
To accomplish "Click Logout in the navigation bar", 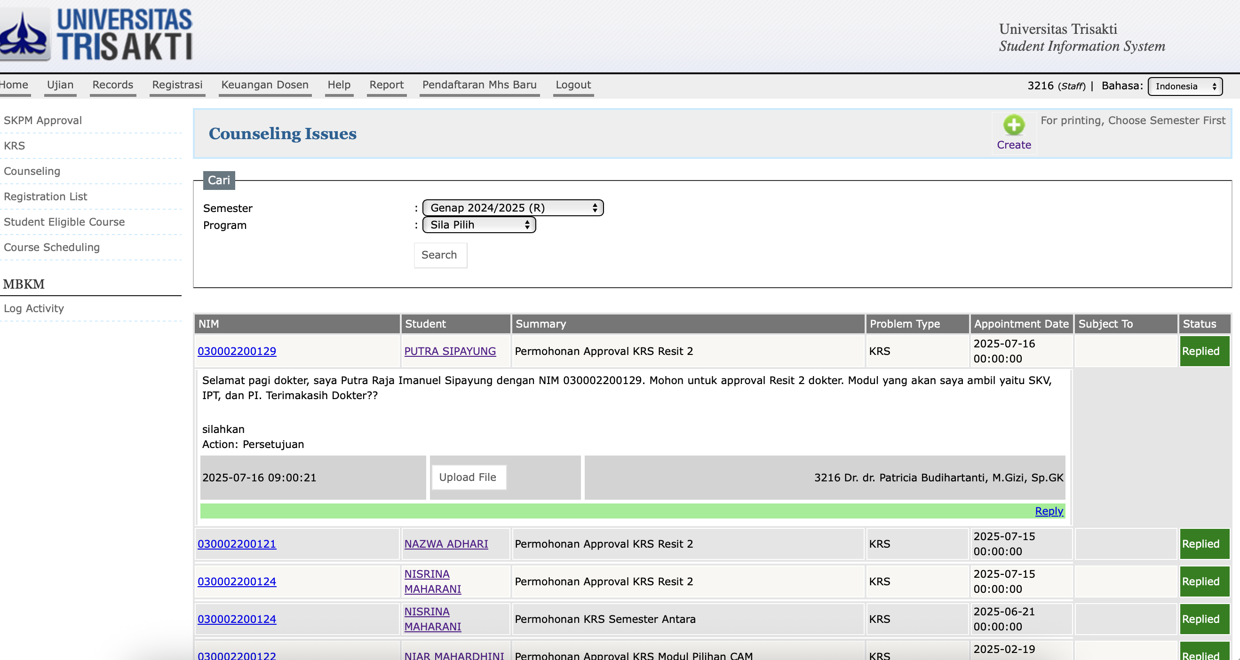I will pos(573,85).
